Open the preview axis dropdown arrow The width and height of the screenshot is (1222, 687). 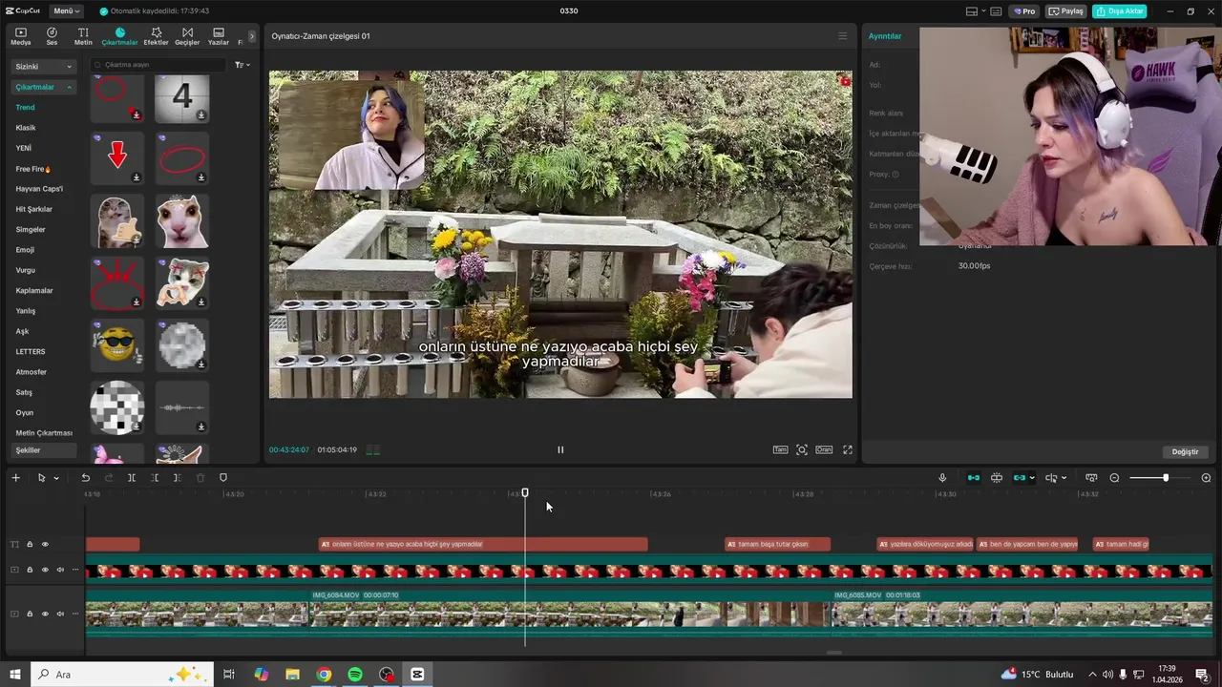coord(1064,478)
